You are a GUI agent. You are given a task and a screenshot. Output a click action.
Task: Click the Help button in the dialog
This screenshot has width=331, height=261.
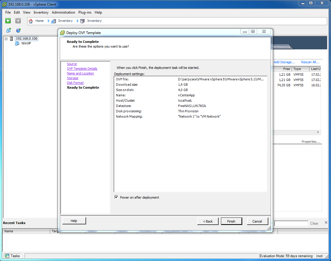point(74,221)
